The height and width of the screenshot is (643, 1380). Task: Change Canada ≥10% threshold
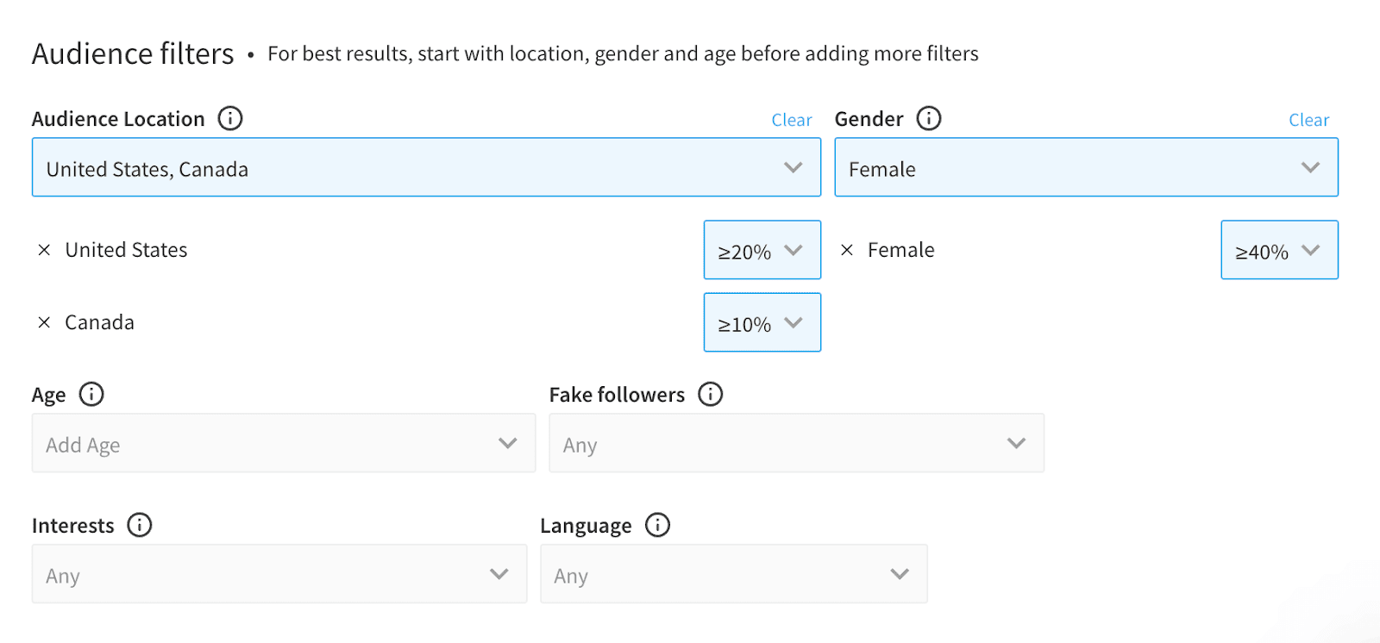click(x=762, y=322)
